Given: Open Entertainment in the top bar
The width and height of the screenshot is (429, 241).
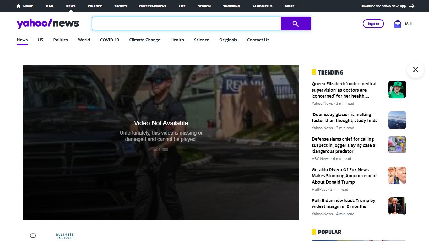Looking at the screenshot, I should [153, 6].
